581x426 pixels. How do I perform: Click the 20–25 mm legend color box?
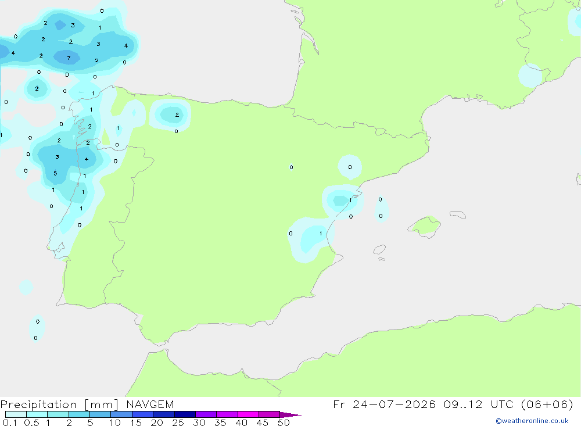tap(164, 414)
